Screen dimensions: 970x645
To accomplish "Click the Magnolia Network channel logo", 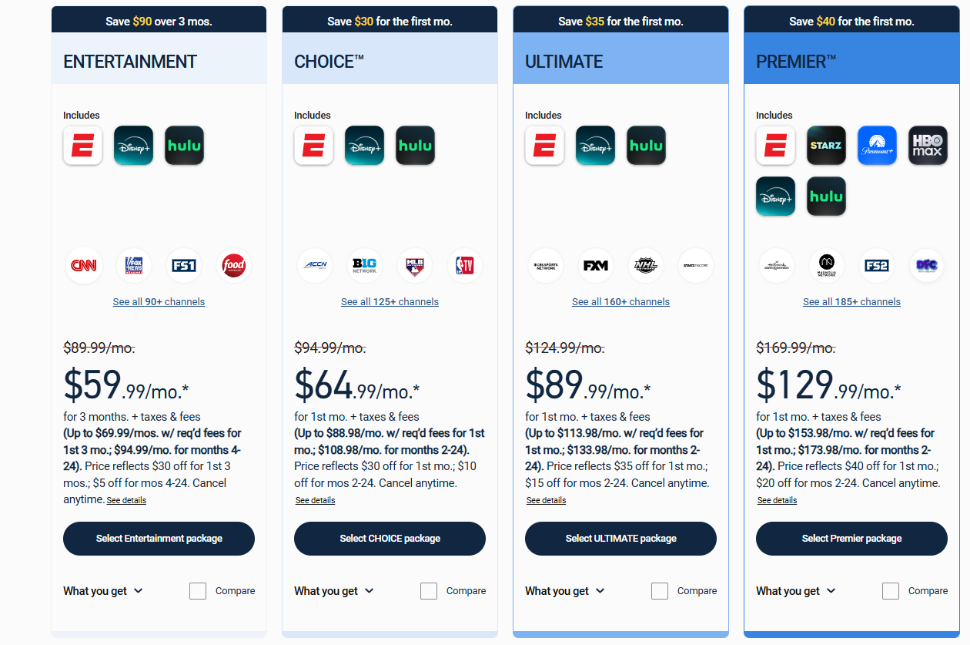I will pyautogui.click(x=827, y=266).
